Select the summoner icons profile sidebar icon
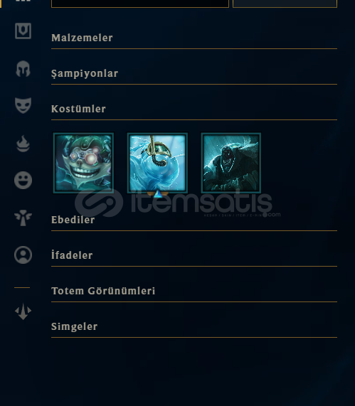The height and width of the screenshot is (406, 355). 23,255
